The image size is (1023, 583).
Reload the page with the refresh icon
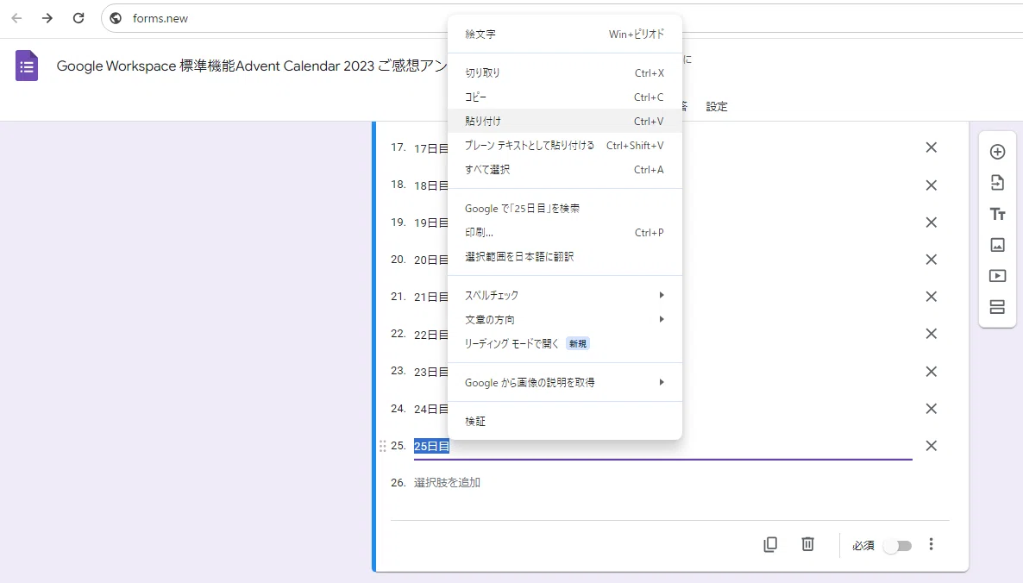(78, 18)
